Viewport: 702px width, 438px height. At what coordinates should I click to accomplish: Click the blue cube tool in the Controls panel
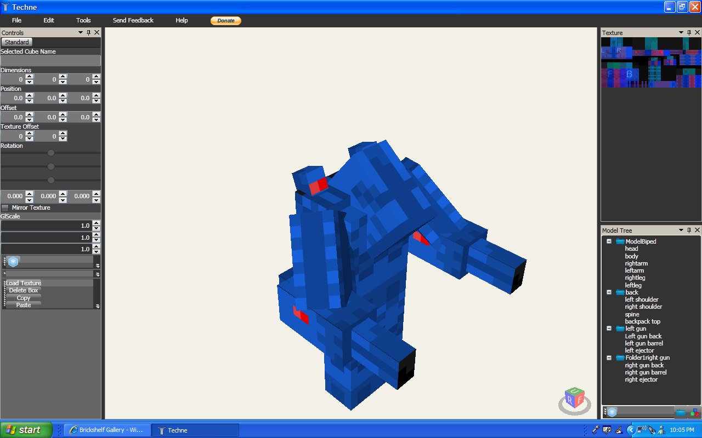[13, 261]
